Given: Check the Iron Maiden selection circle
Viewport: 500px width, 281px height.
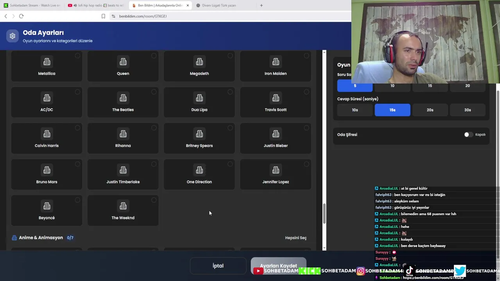Looking at the screenshot, I should tap(307, 56).
